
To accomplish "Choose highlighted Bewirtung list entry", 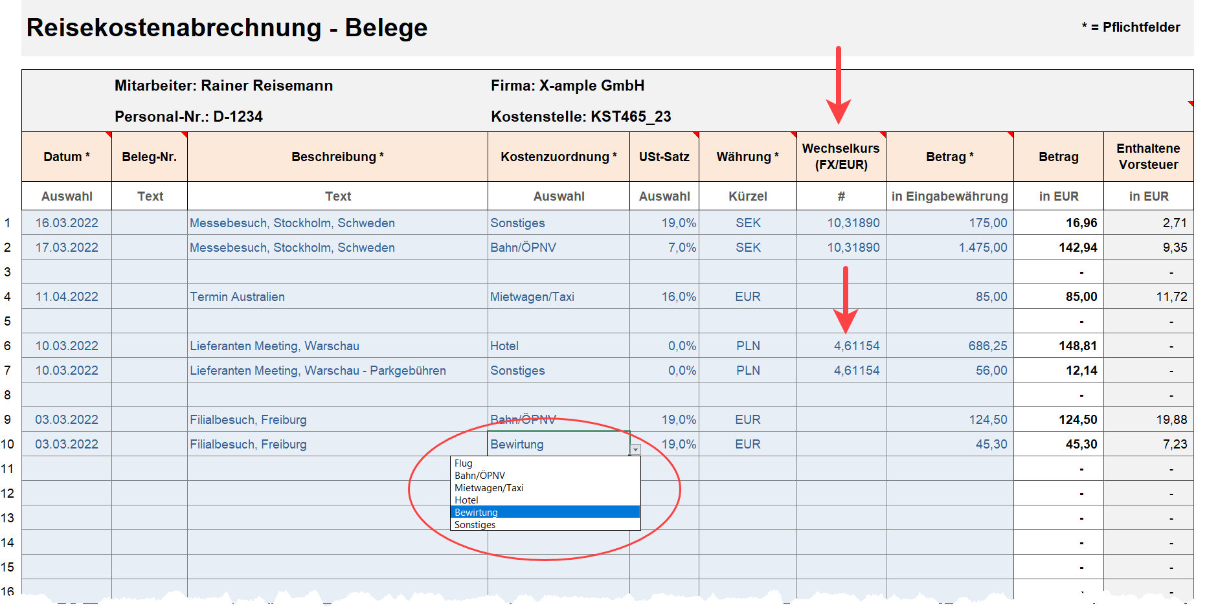I will coord(477,513).
